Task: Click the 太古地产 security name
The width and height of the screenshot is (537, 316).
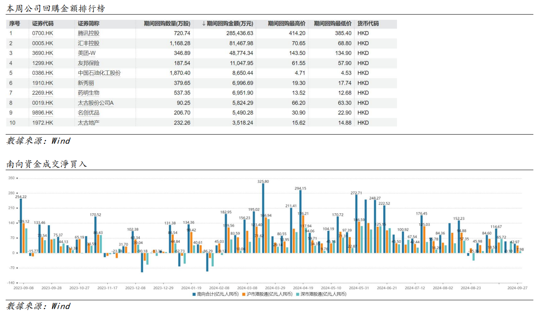Action: pyautogui.click(x=89, y=123)
